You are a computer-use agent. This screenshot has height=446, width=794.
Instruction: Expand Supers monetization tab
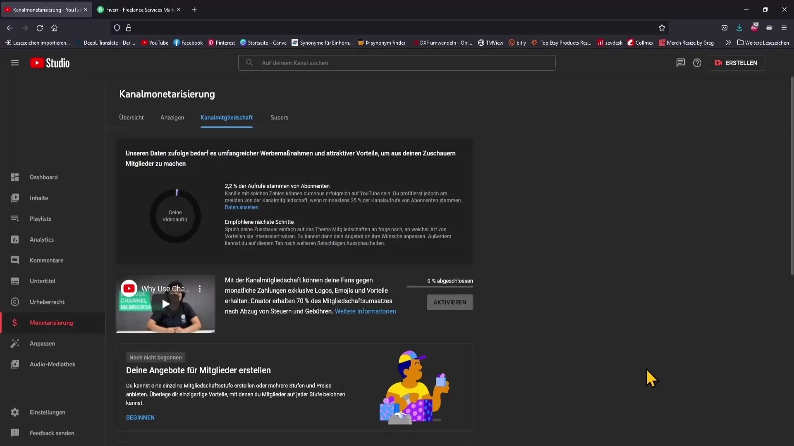280,117
